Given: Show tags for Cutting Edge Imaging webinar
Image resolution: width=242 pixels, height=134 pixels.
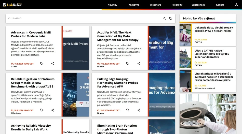Looking at the screenshot, I should pos(128,110).
